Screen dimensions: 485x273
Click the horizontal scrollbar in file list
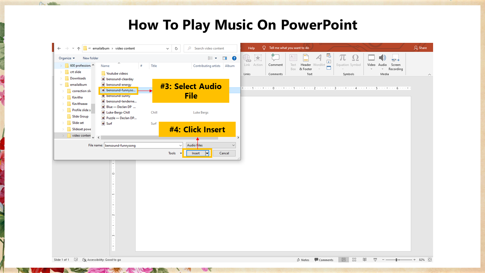coord(159,138)
